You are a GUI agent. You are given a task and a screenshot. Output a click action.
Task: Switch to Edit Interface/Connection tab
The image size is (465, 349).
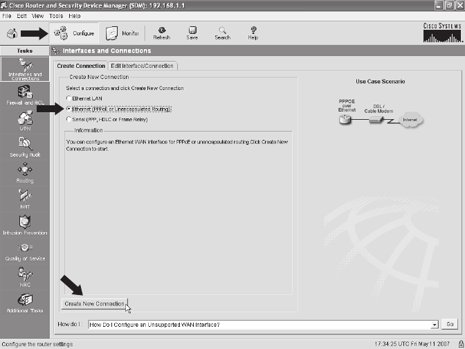tap(143, 66)
